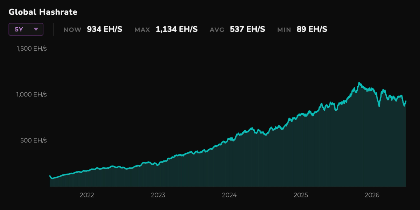Click the MIN stat label

click(284, 30)
